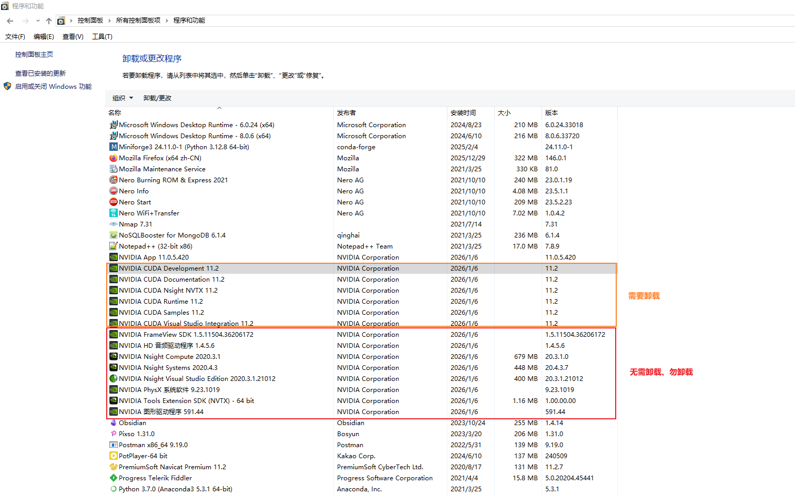
Task: Click the Pixso 1.31.0 icon
Action: 113,434
